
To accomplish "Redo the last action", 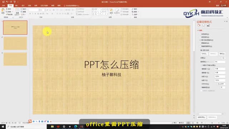I will pos(11,2).
